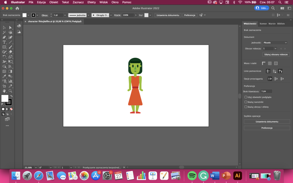Open the Obiekt menu

tap(54, 2)
